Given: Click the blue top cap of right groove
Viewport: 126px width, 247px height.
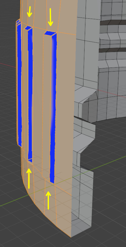Looking at the screenshot, I should click(x=50, y=33).
